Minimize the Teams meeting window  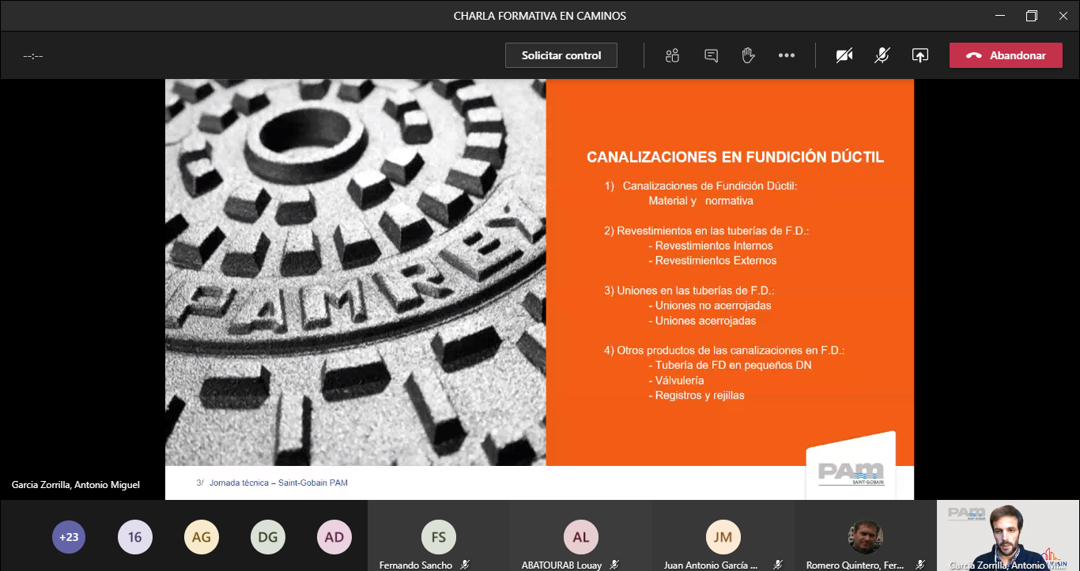point(1001,16)
